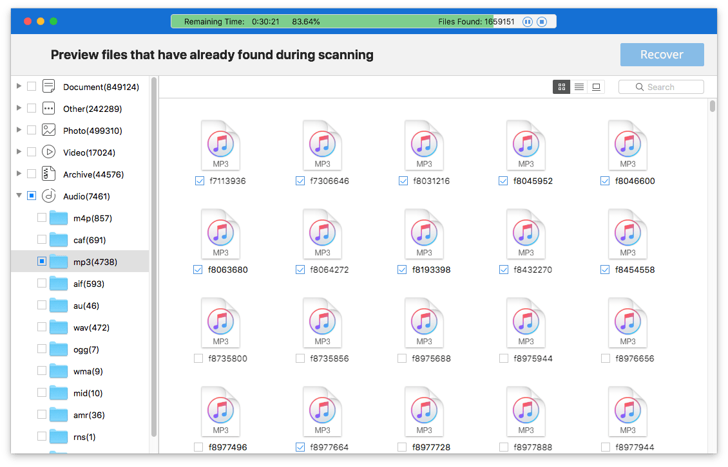Select MP3 file thumbnail f8977944

click(x=627, y=411)
